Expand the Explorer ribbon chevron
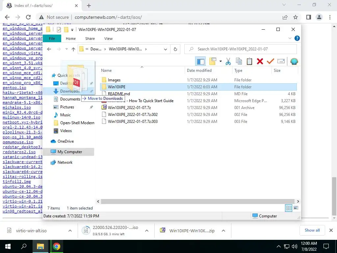Image resolution: width=337 pixels, height=253 pixels. click(x=290, y=38)
